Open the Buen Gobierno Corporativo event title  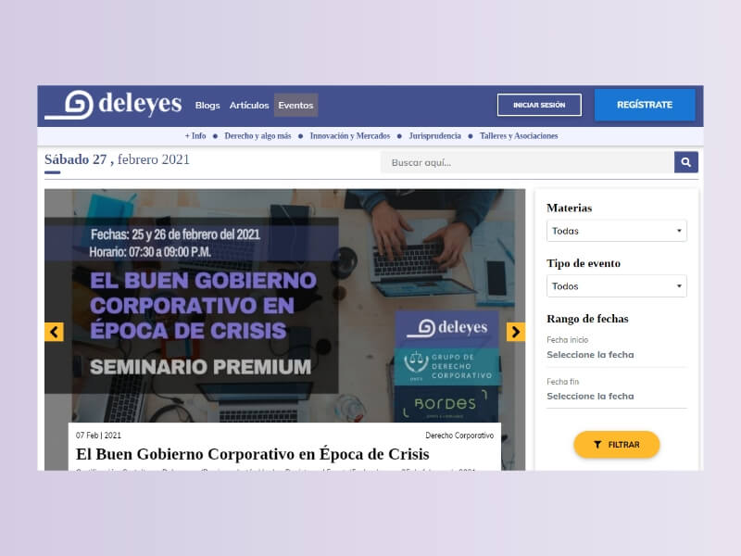252,454
